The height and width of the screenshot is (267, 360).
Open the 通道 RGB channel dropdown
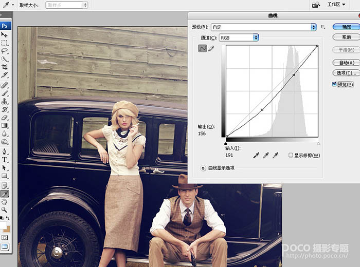pyautogui.click(x=239, y=37)
